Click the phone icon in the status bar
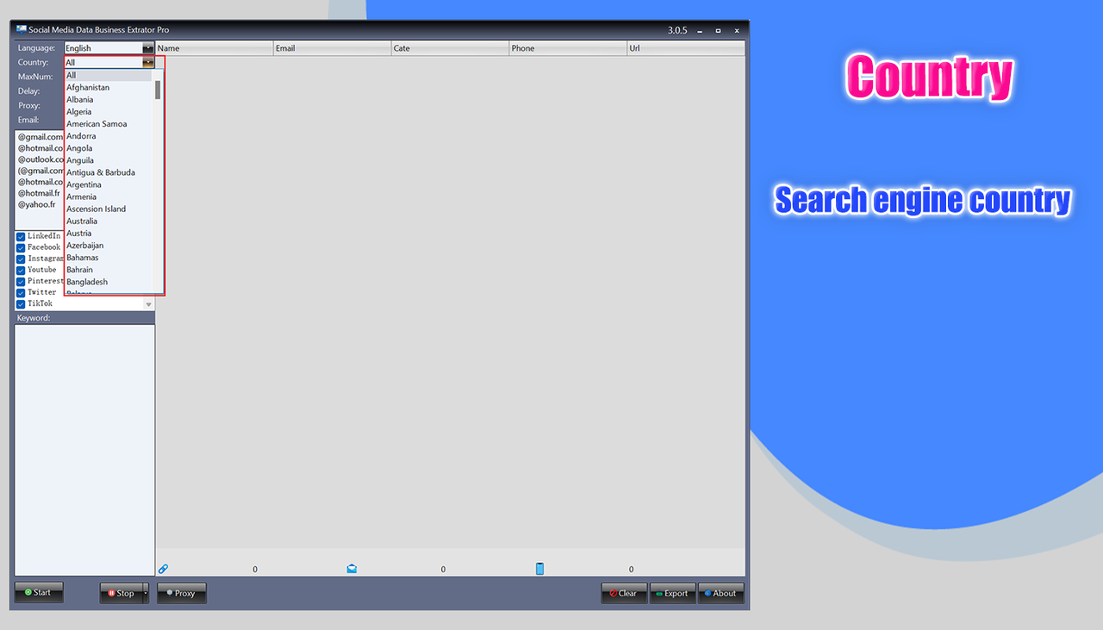1103x630 pixels. point(539,568)
